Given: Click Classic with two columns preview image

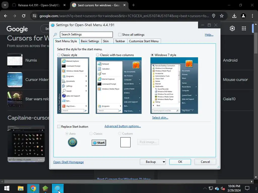Looking at the screenshot, I should pos(119,85).
